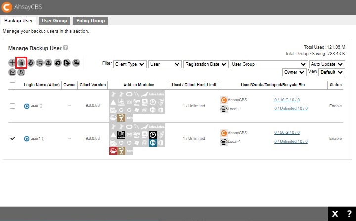Click the blue user icon beside user1 ()
The width and height of the screenshot is (356, 221).
(x=27, y=139)
